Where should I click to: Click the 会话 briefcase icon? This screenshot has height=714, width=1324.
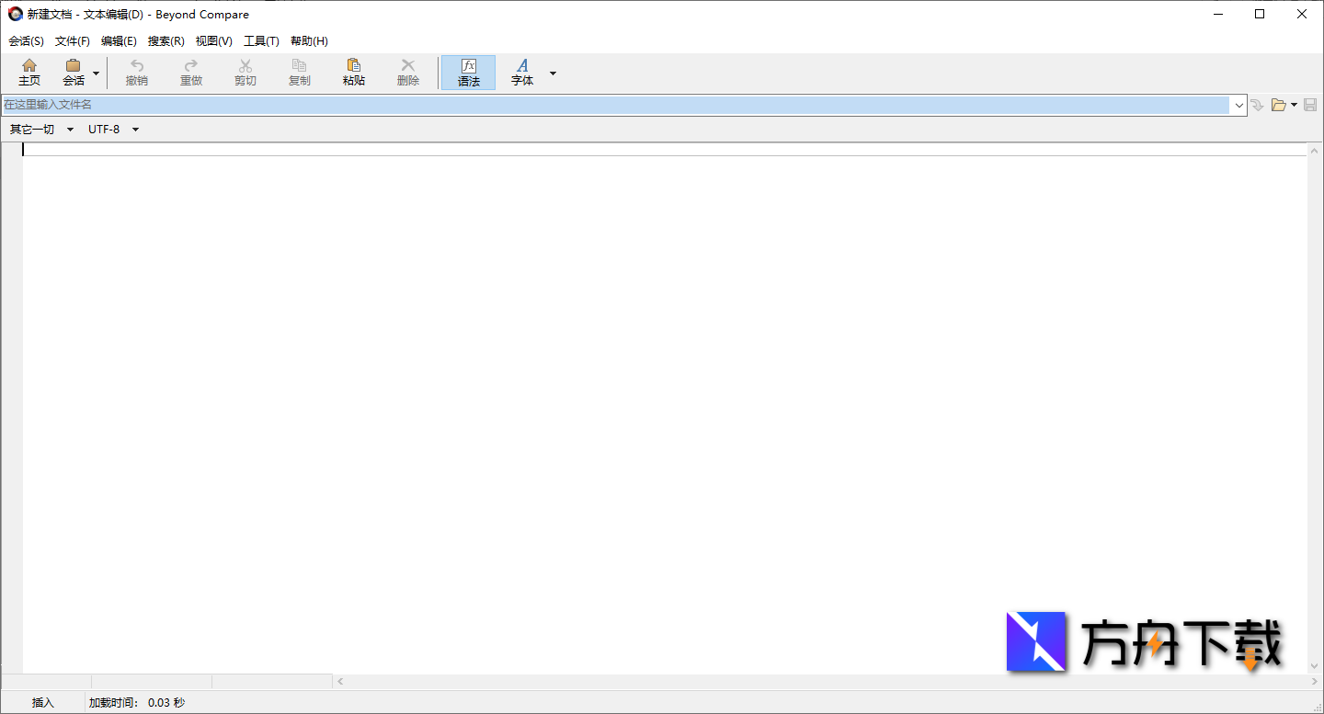click(x=73, y=66)
